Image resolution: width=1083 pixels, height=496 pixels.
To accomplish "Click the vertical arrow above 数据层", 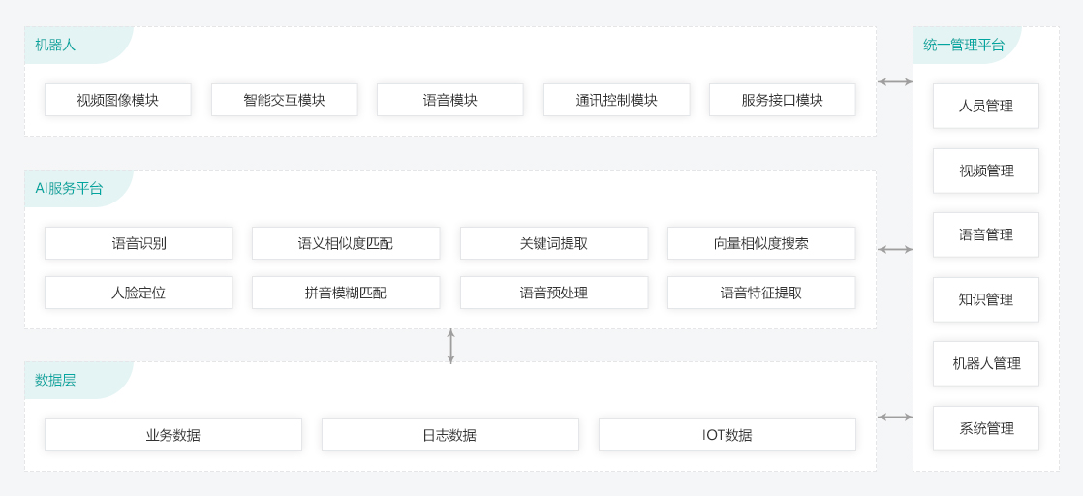I will [450, 346].
